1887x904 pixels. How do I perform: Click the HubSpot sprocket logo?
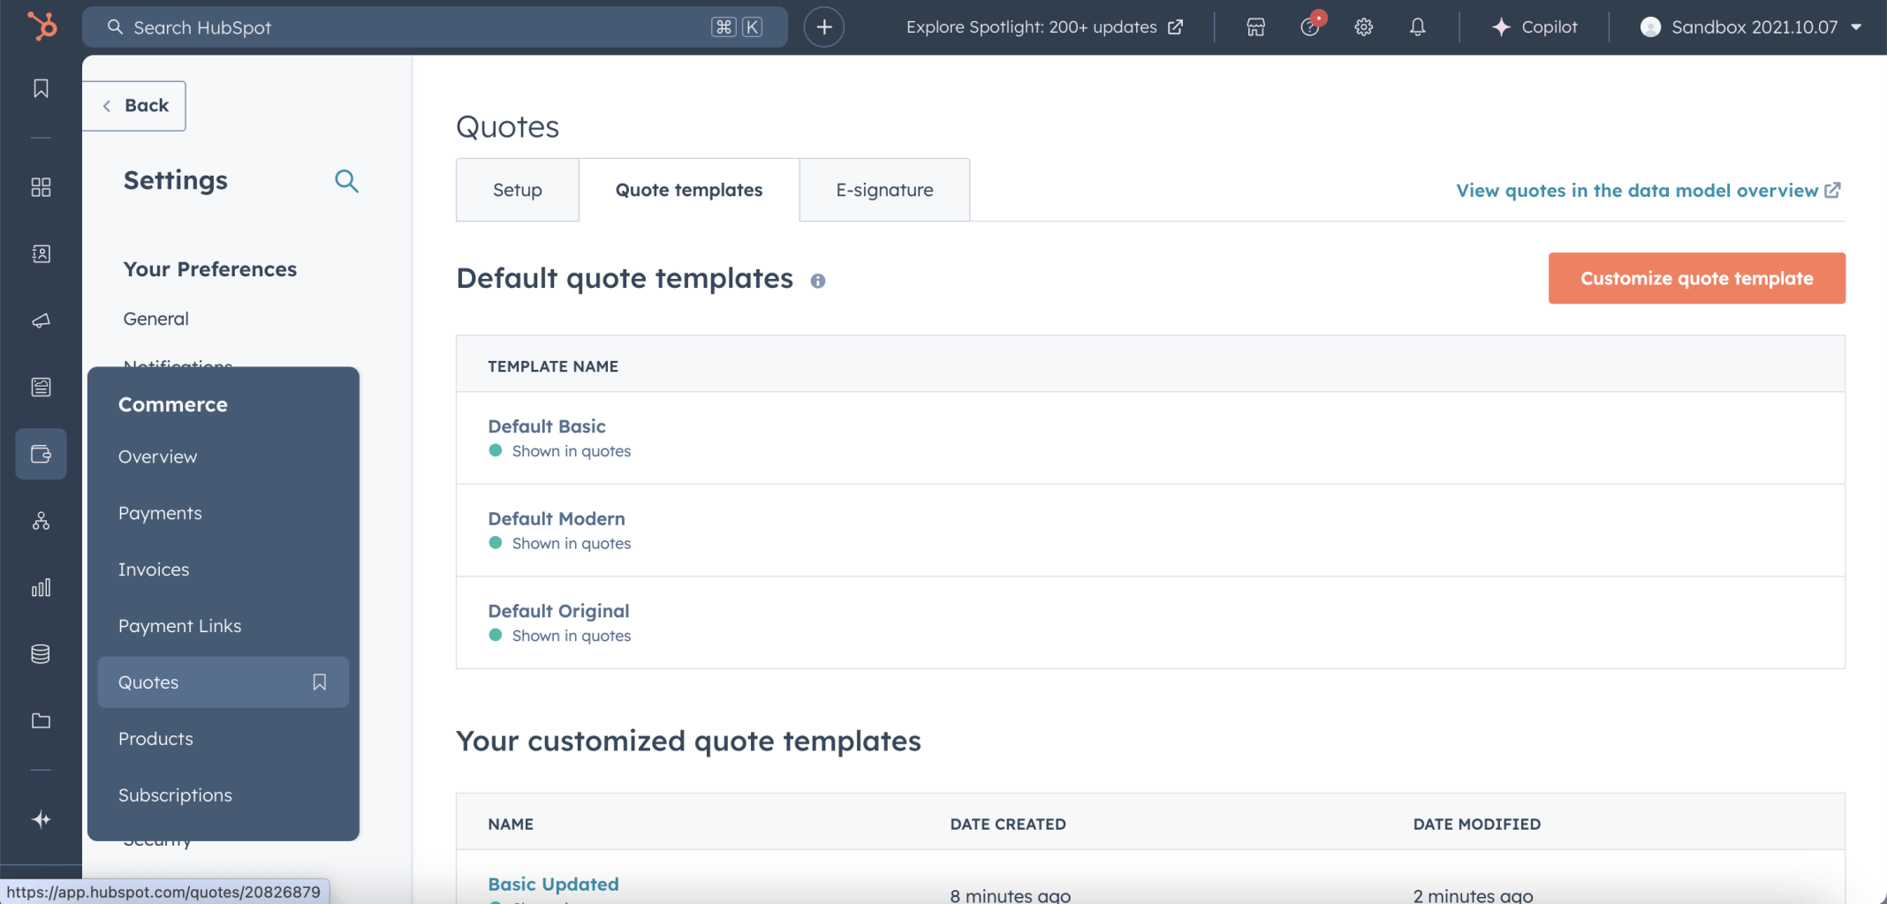point(42,26)
